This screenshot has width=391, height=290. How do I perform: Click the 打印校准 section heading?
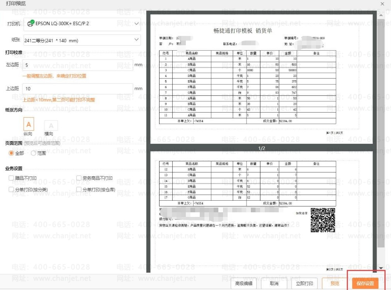[x=14, y=52]
